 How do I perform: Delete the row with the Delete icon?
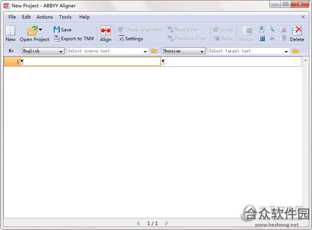297,31
